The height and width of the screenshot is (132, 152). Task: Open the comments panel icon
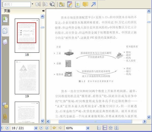(x=5, y=105)
